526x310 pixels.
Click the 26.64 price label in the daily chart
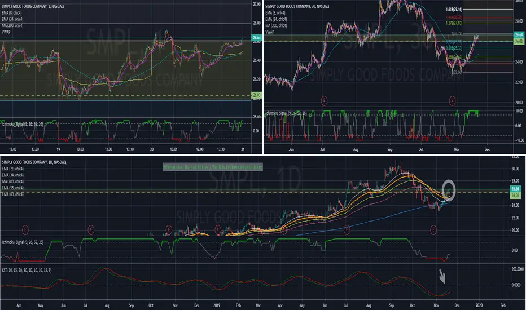click(x=515, y=189)
